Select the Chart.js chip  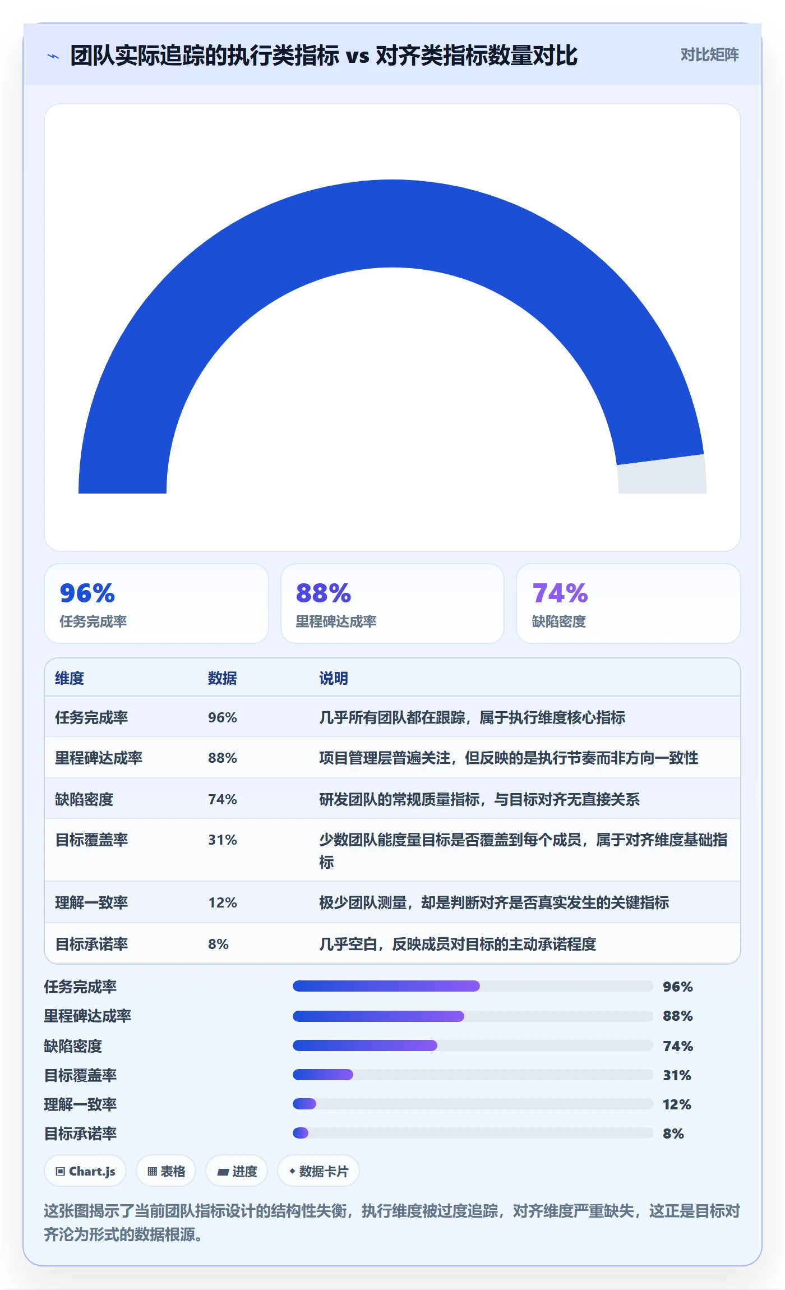tap(85, 1171)
